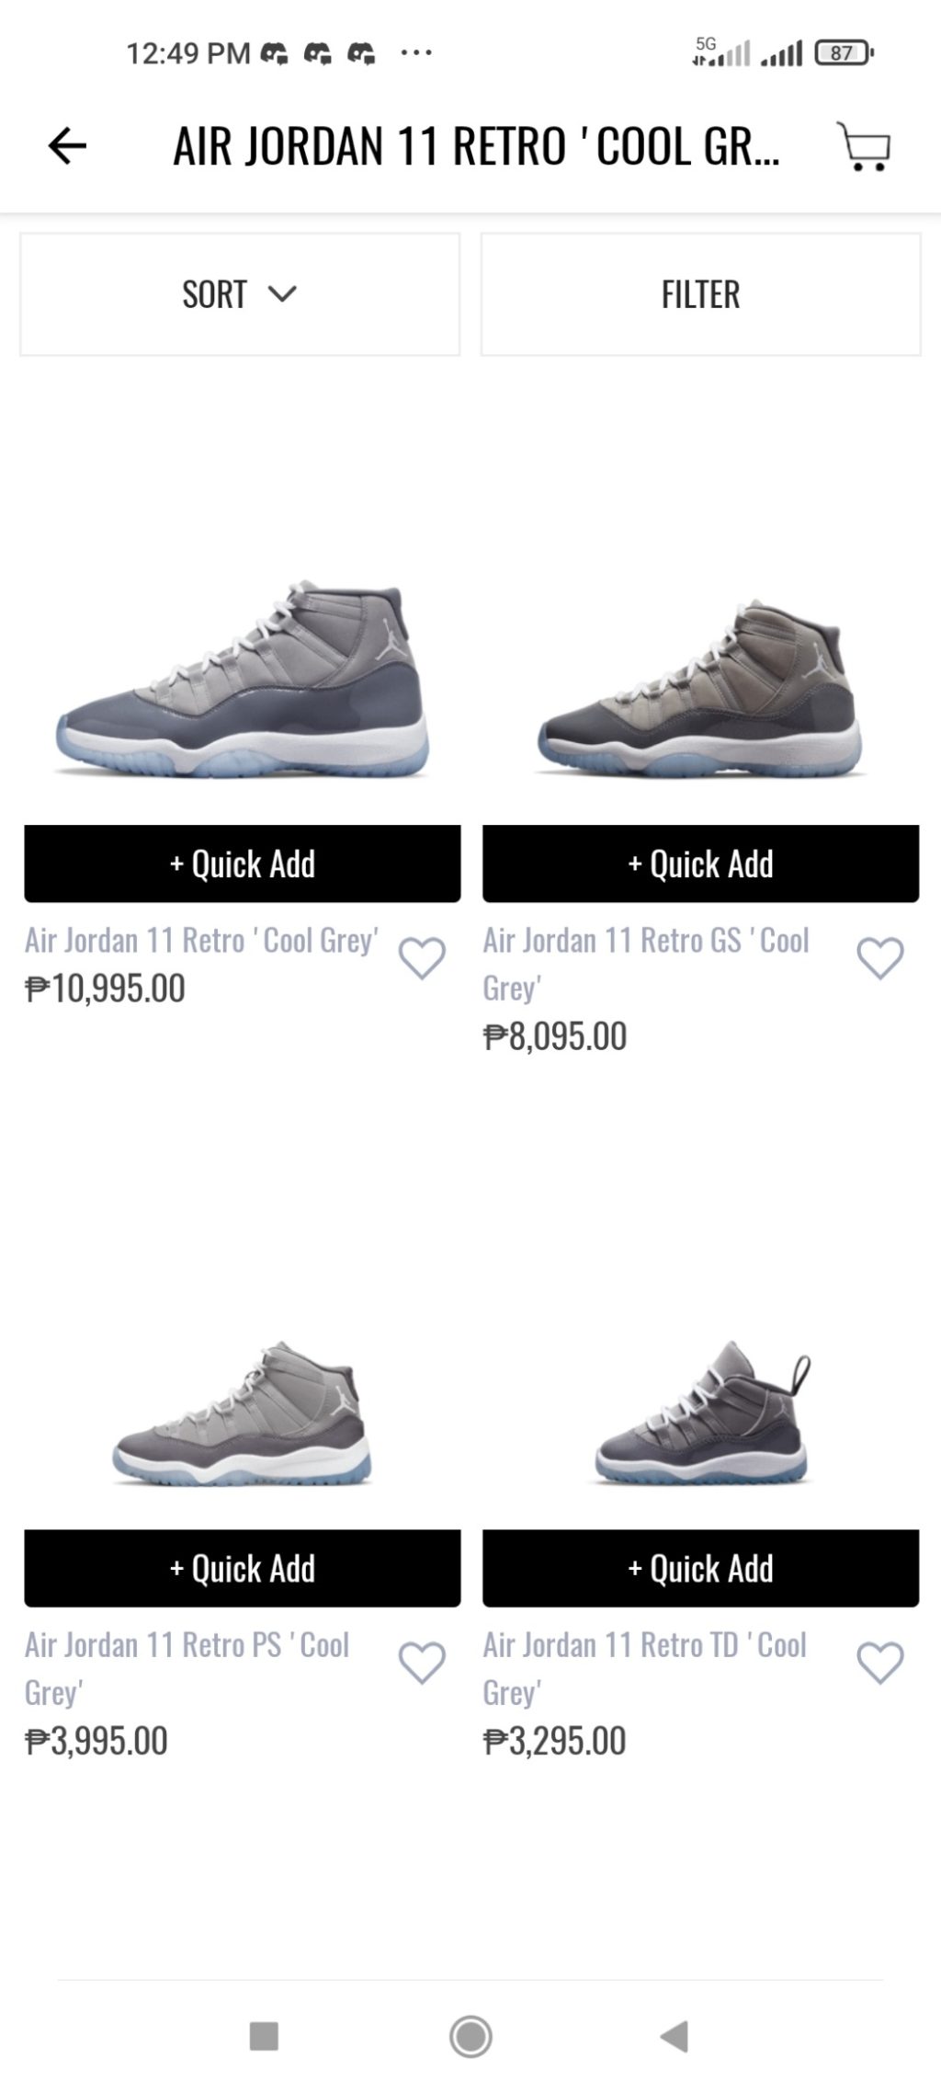941x2093 pixels.
Task: Favorite the Air Jordan 11 Retro 'Cool Grey'
Action: click(422, 958)
